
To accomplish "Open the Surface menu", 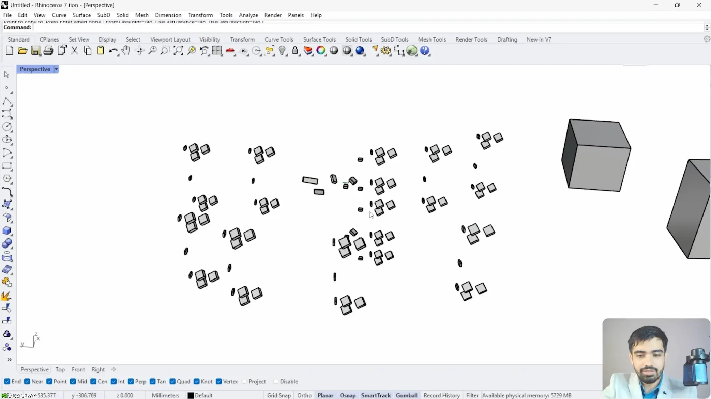I will pyautogui.click(x=81, y=15).
